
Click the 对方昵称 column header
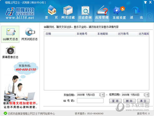point(143,34)
